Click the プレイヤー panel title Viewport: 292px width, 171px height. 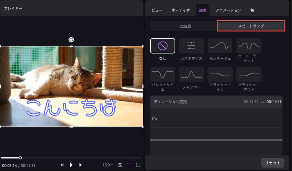coord(13,8)
